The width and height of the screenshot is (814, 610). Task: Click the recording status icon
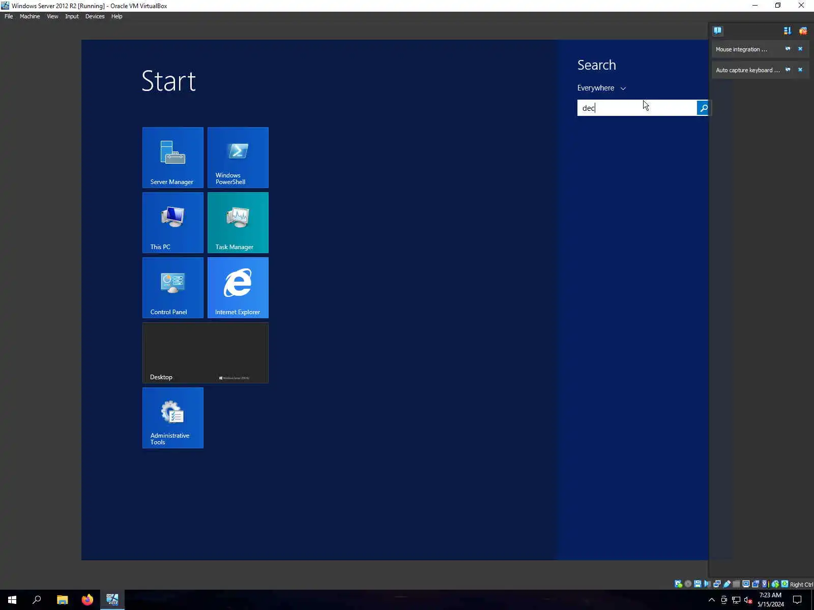click(755, 584)
